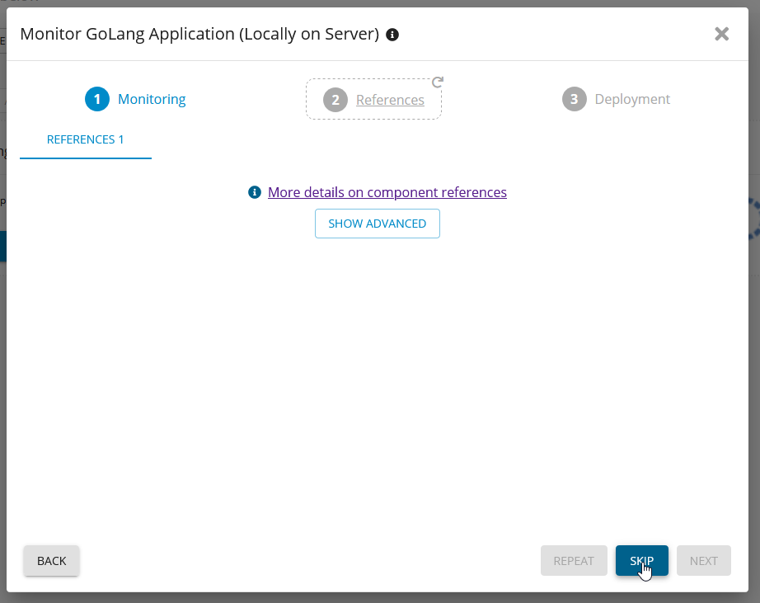Screen dimensions: 760x603
Task: Click the step 1 number circle
Action: pyautogui.click(x=97, y=99)
